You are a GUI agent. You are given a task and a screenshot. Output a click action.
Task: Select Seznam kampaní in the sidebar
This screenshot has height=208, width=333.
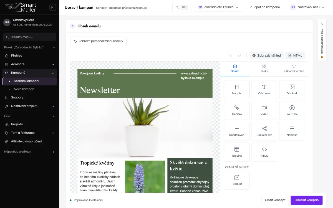30,81
